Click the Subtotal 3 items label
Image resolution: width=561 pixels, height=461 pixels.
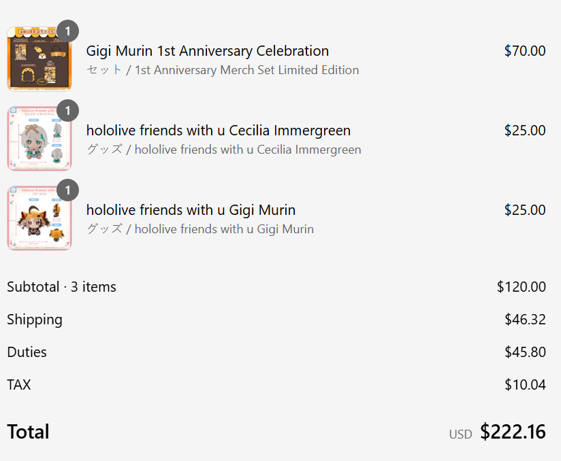point(61,287)
